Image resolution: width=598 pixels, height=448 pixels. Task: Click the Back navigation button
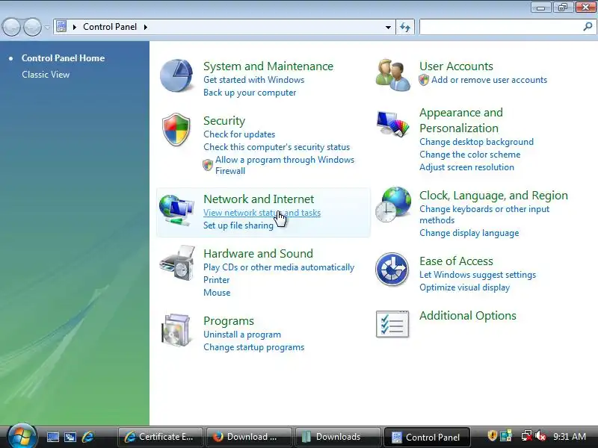pyautogui.click(x=11, y=27)
